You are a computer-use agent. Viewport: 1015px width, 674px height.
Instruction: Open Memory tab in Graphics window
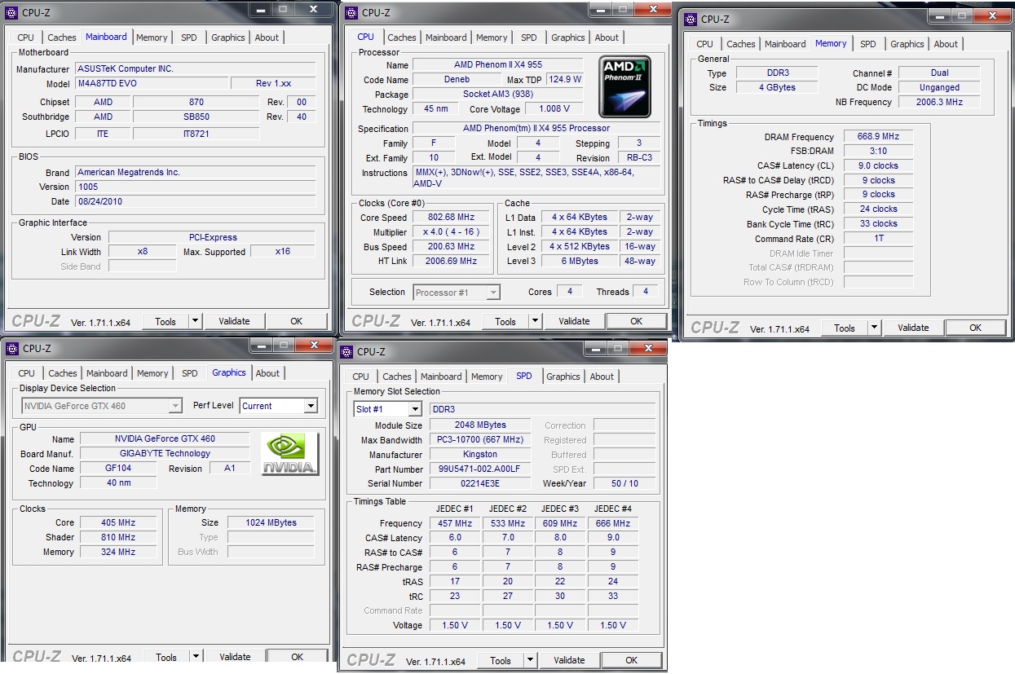[x=152, y=373]
